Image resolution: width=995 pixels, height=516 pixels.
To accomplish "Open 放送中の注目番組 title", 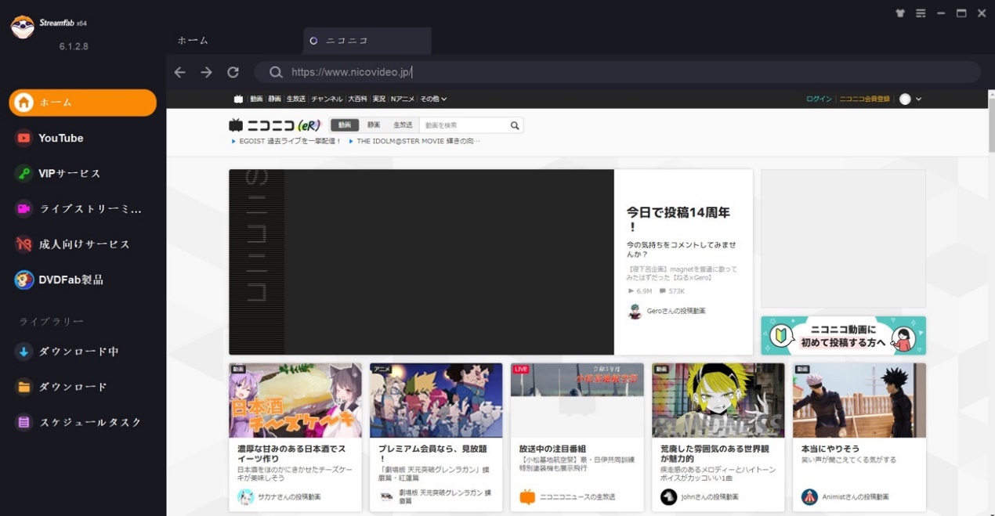I will (x=552, y=449).
